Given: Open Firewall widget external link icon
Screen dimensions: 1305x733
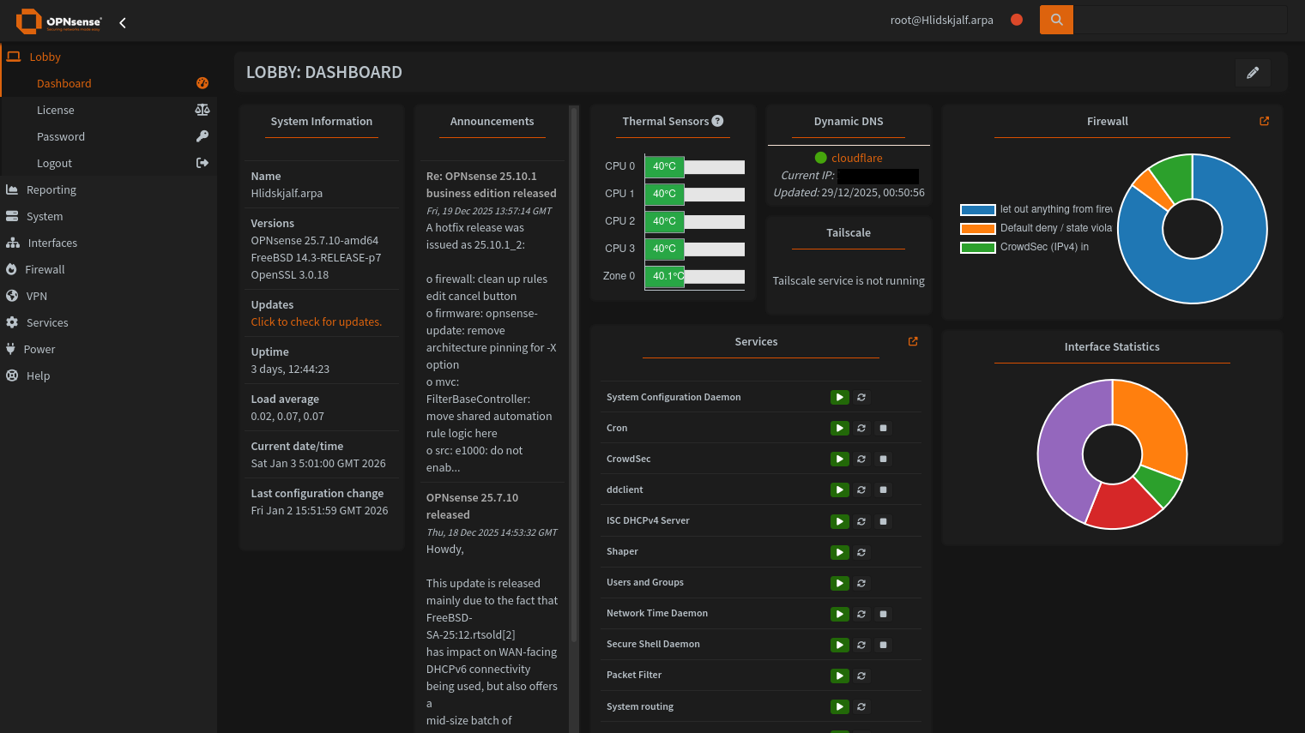Looking at the screenshot, I should tap(1264, 122).
